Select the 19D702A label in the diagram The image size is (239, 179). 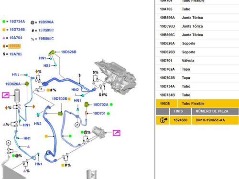coord(100,105)
